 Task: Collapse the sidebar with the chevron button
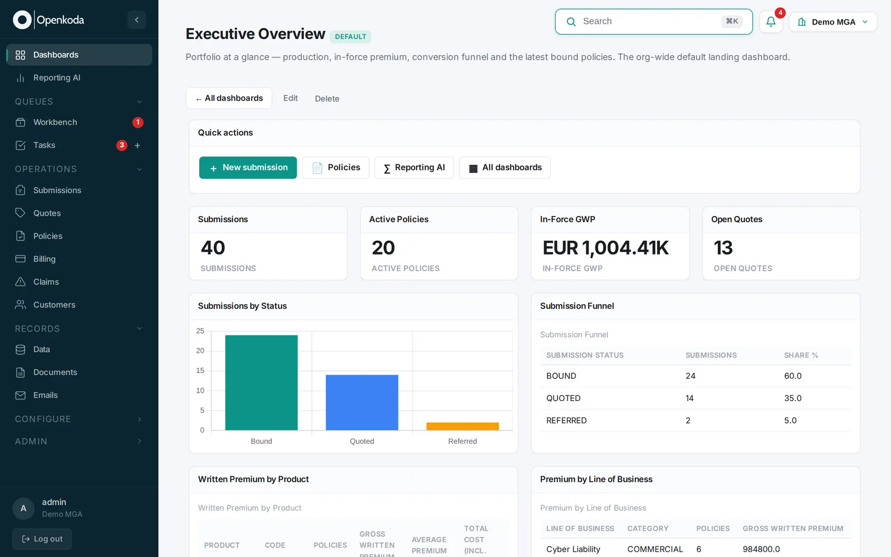pos(136,20)
